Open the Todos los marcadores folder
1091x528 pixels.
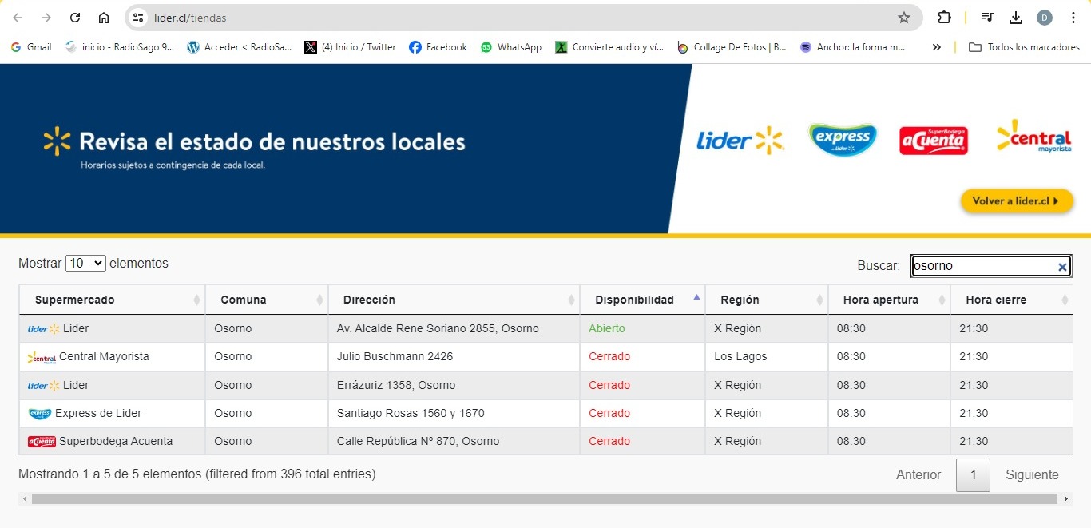pos(1024,47)
